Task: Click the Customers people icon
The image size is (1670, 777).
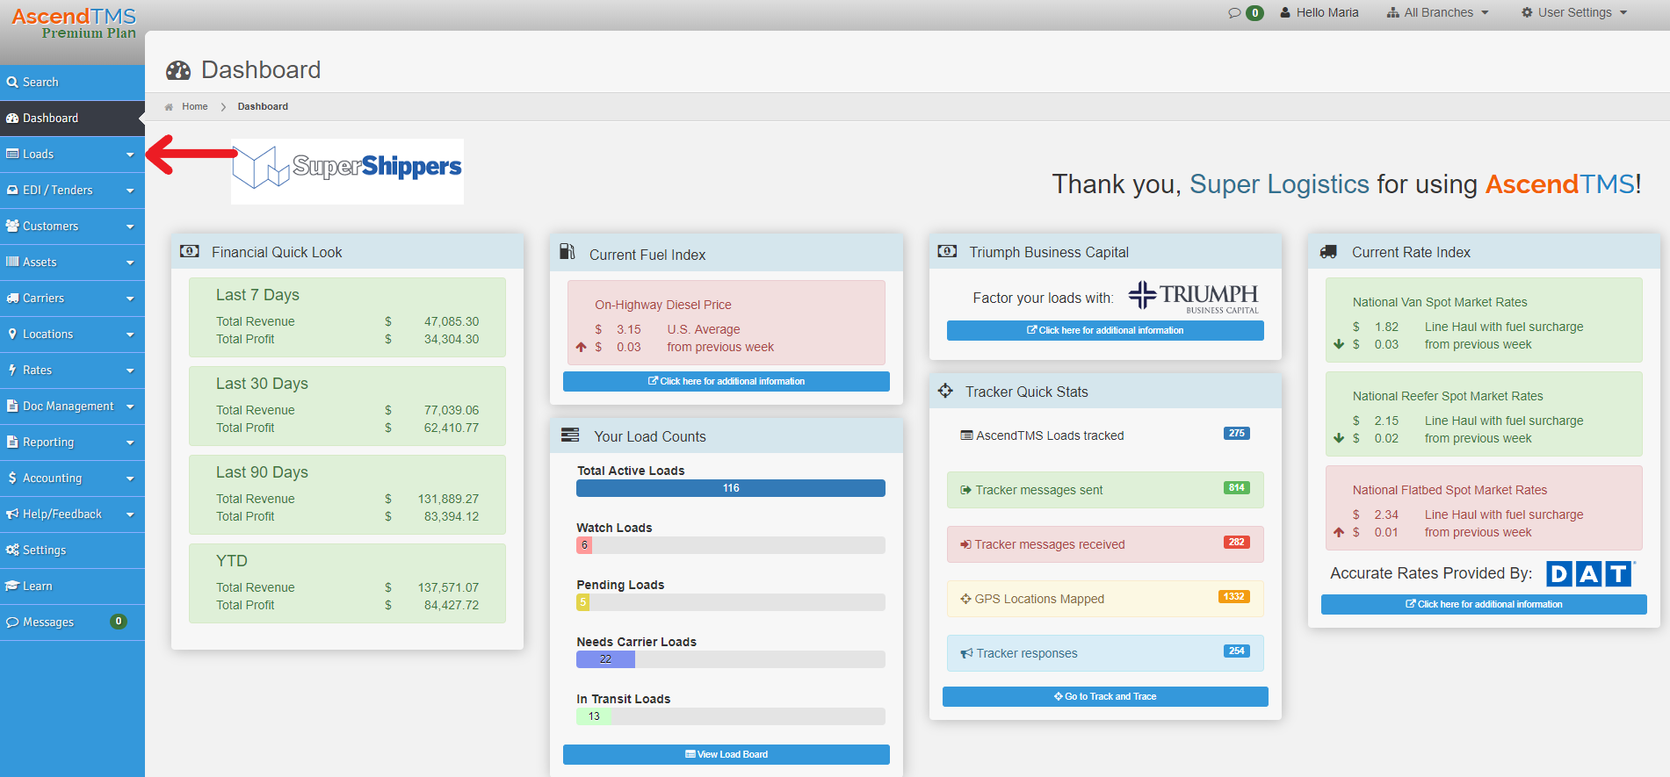Action: 12,226
